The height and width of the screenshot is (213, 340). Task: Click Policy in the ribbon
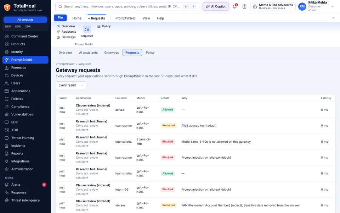pos(104,26)
